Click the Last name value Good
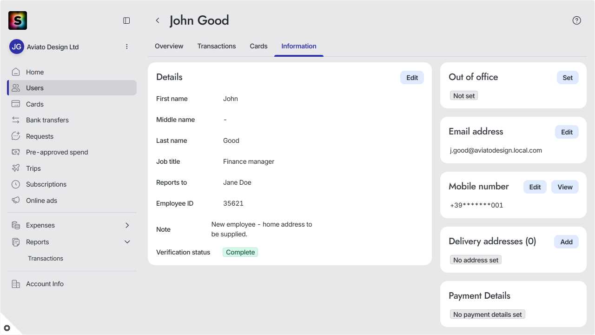The height and width of the screenshot is (335, 595). [231, 141]
